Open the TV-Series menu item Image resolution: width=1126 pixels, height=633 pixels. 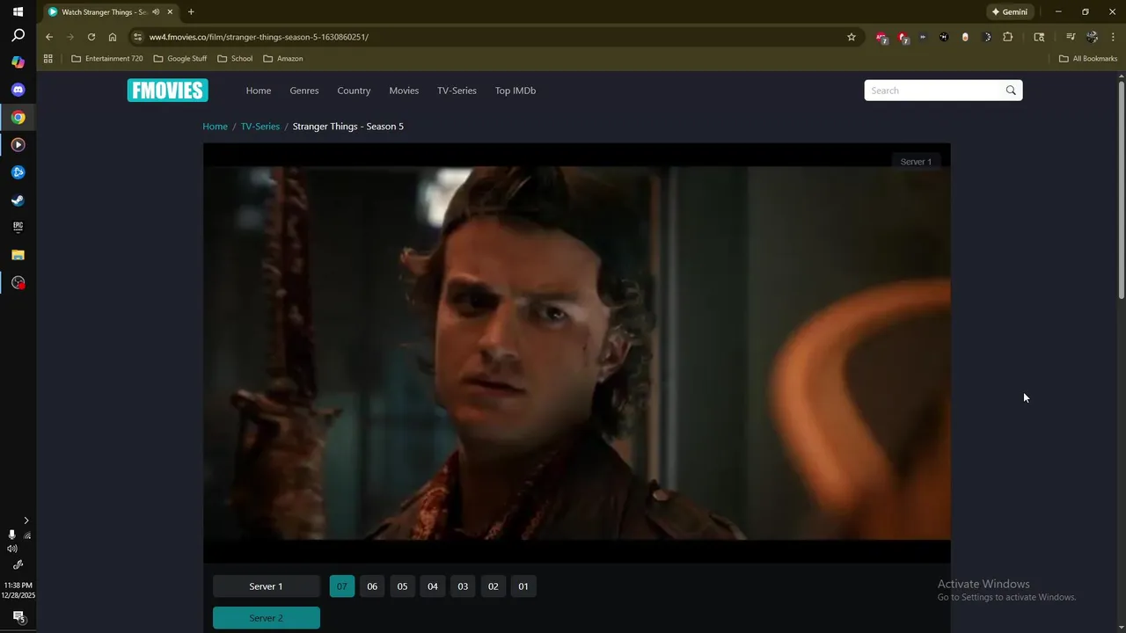tap(457, 91)
